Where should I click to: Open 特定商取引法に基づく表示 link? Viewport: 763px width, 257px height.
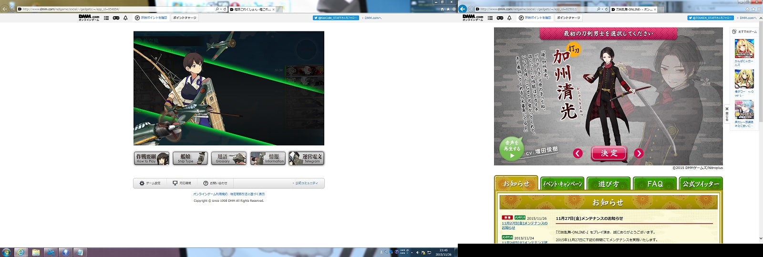click(247, 194)
